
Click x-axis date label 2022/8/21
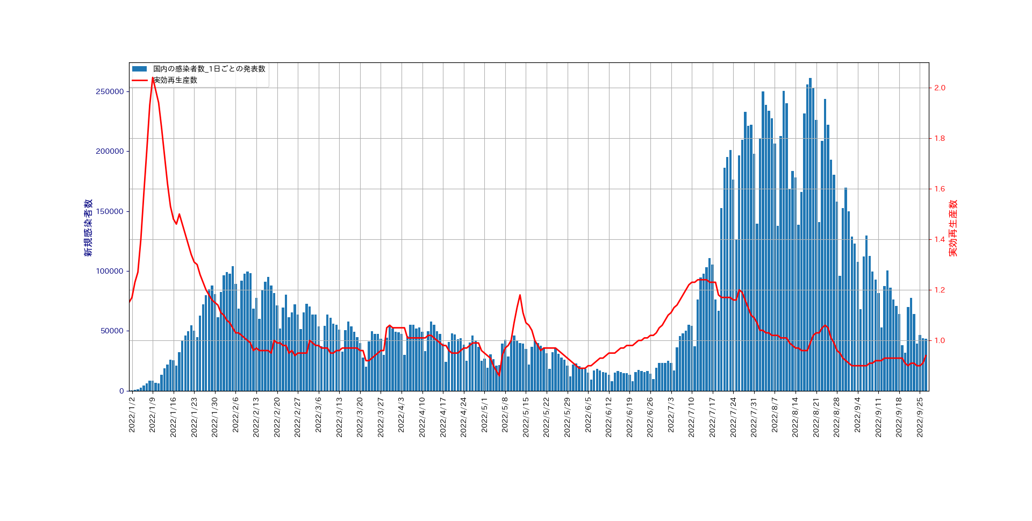(x=816, y=417)
